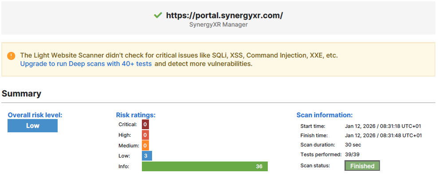Click the Summary section heading

[x=21, y=94]
